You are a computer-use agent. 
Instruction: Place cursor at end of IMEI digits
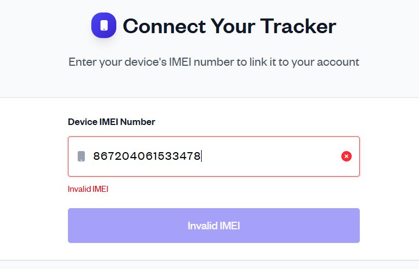pos(201,157)
